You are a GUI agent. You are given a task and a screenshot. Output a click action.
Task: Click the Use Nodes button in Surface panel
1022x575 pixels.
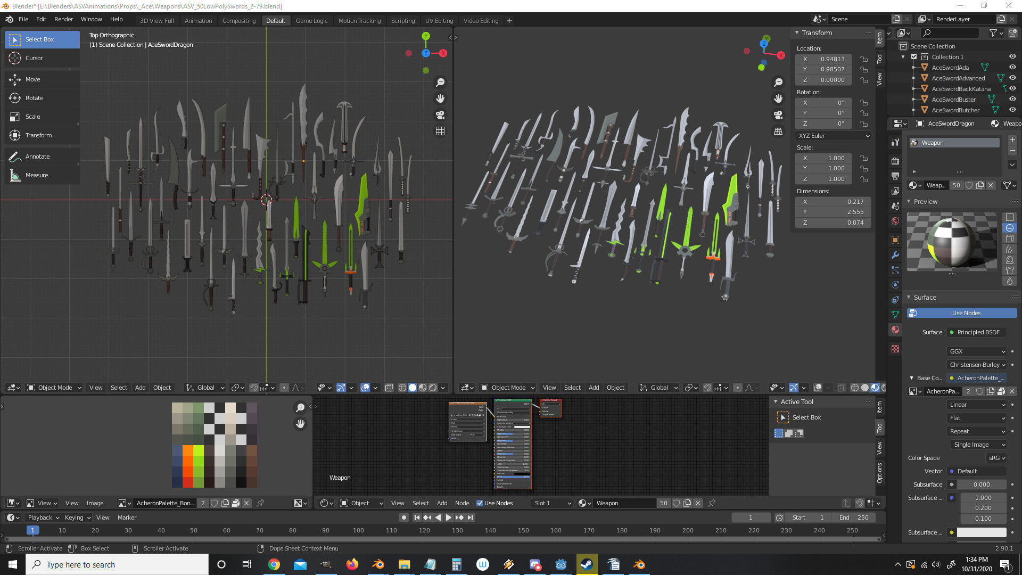pyautogui.click(x=966, y=313)
